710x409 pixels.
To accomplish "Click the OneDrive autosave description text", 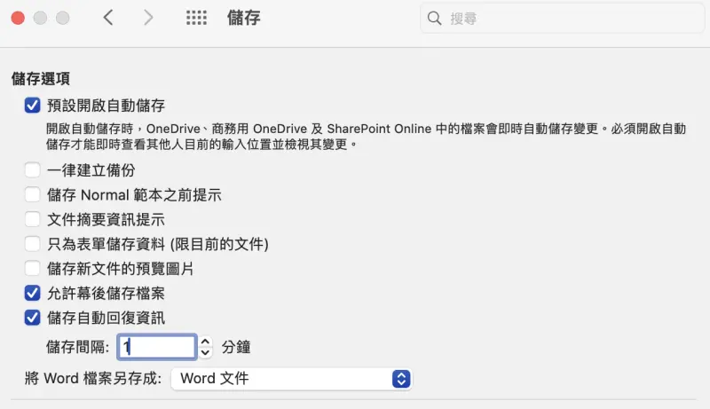I will point(366,136).
